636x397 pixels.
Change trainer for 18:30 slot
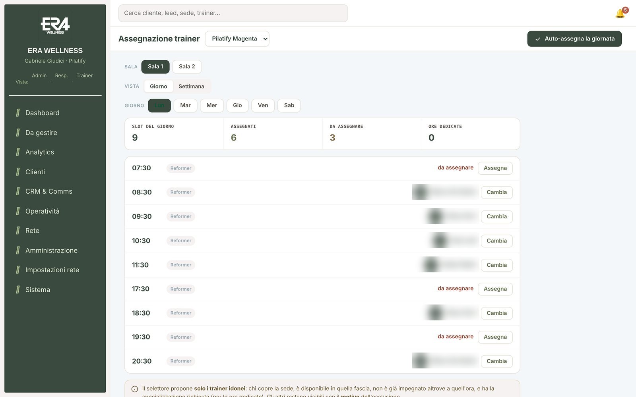coord(497,313)
